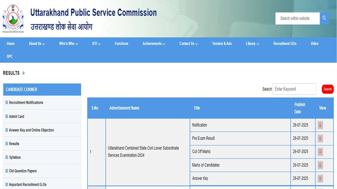This screenshot has height=189, width=337.
Task: Click the 29-07-2025 date in Notification row
Action: (300, 125)
